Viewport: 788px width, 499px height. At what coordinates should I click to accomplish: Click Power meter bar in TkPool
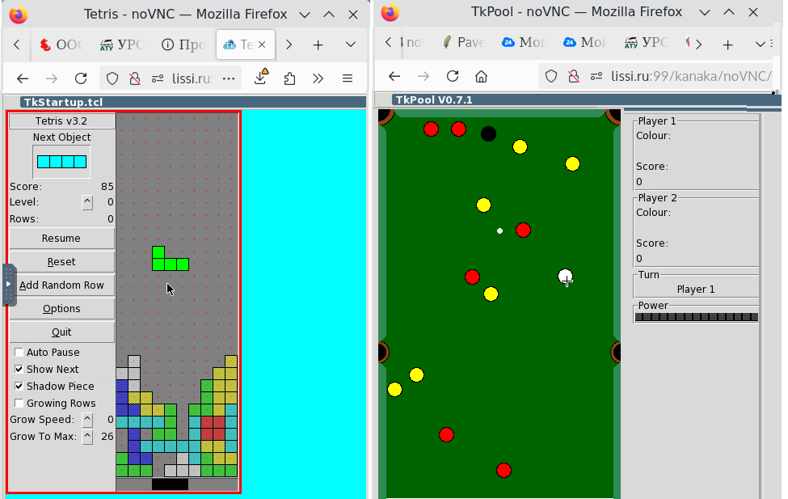click(697, 317)
